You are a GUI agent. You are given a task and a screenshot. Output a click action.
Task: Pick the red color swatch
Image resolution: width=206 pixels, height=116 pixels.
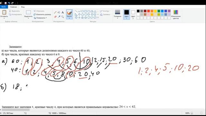(148, 11)
